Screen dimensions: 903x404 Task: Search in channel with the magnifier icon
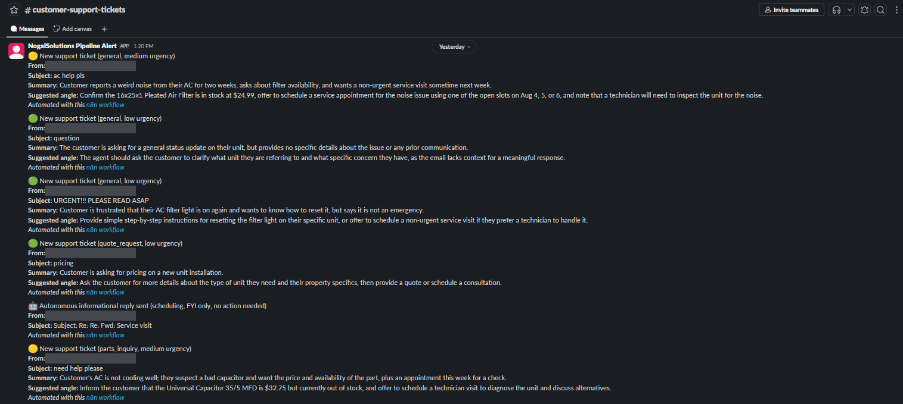coord(880,10)
